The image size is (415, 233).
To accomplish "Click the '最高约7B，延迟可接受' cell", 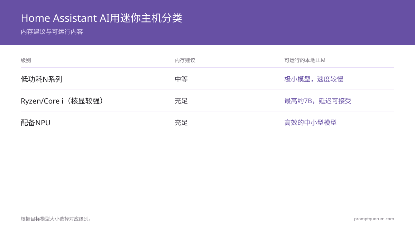I will coord(318,101).
